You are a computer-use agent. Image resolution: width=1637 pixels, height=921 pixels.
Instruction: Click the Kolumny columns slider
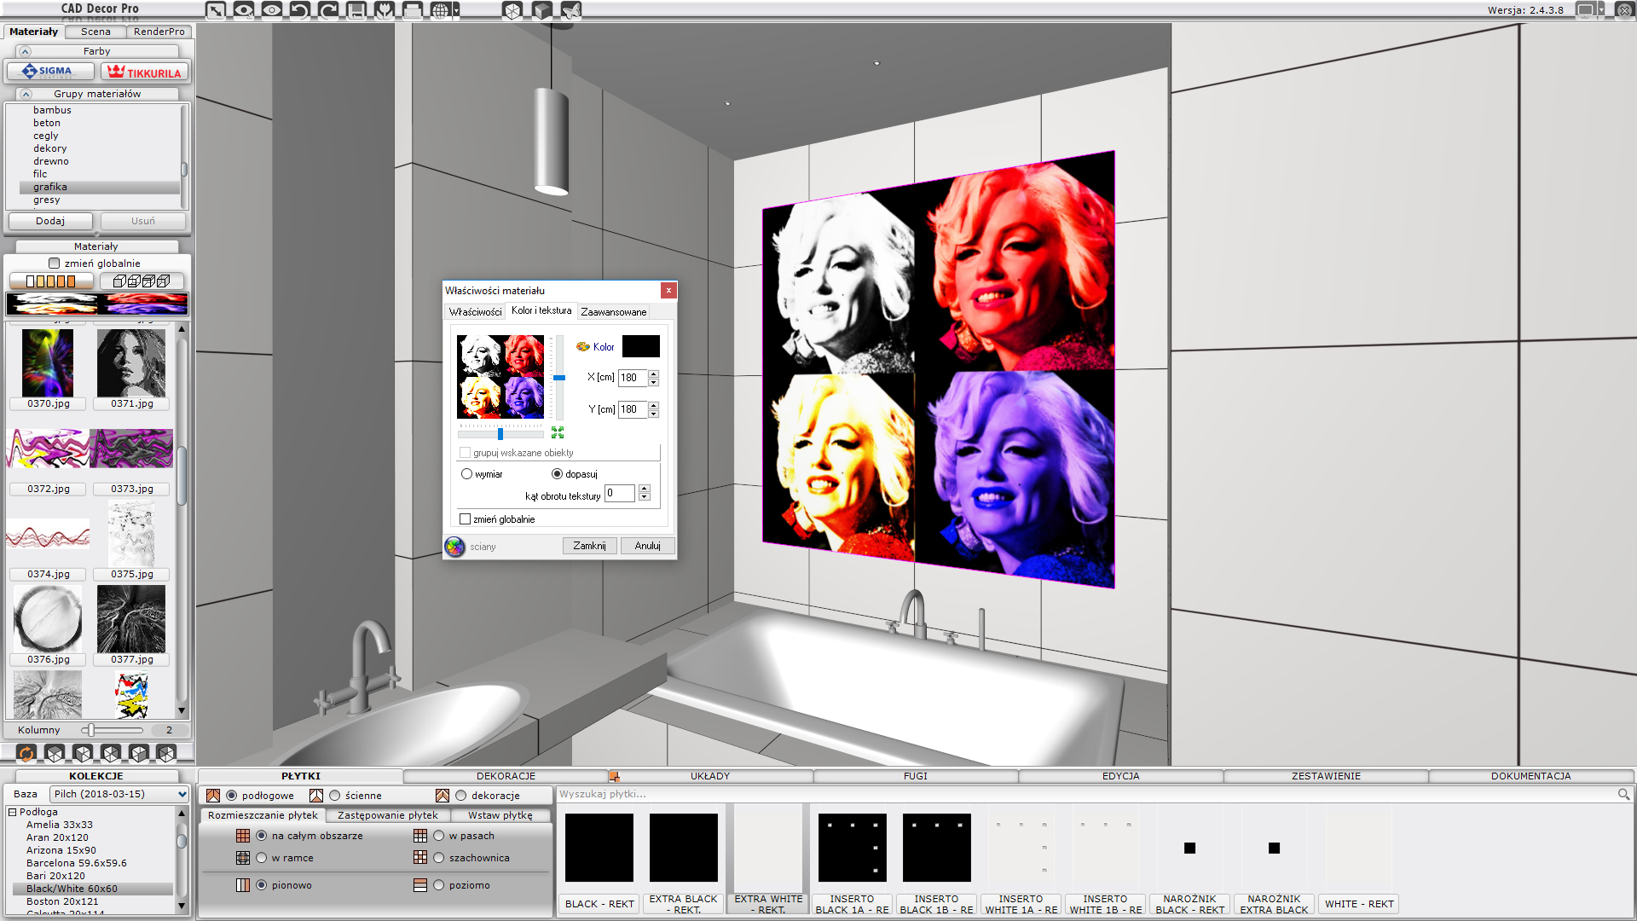pos(113,730)
